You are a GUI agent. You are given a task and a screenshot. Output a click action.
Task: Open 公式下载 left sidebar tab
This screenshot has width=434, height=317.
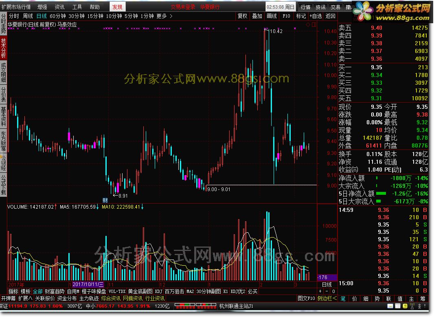3,185
